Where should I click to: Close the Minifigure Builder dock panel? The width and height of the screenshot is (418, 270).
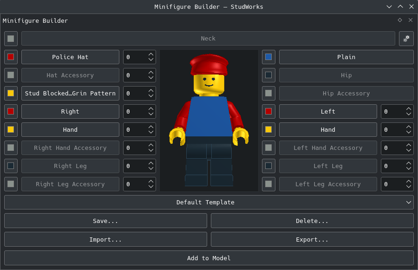[411, 20]
